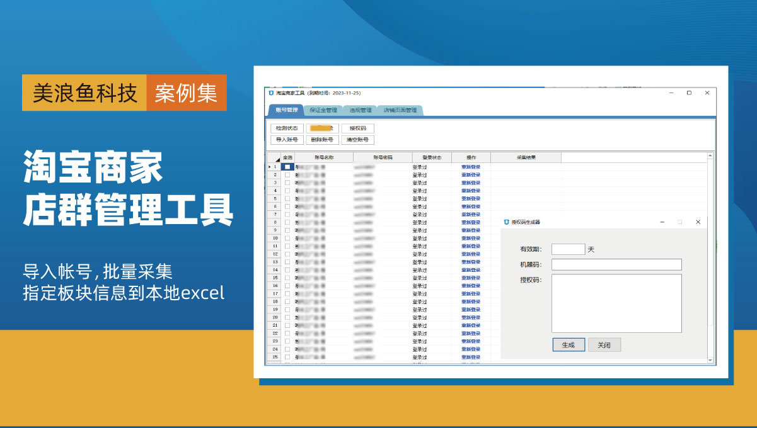
Task: Tick the checkbox in row 1
Action: tap(287, 167)
